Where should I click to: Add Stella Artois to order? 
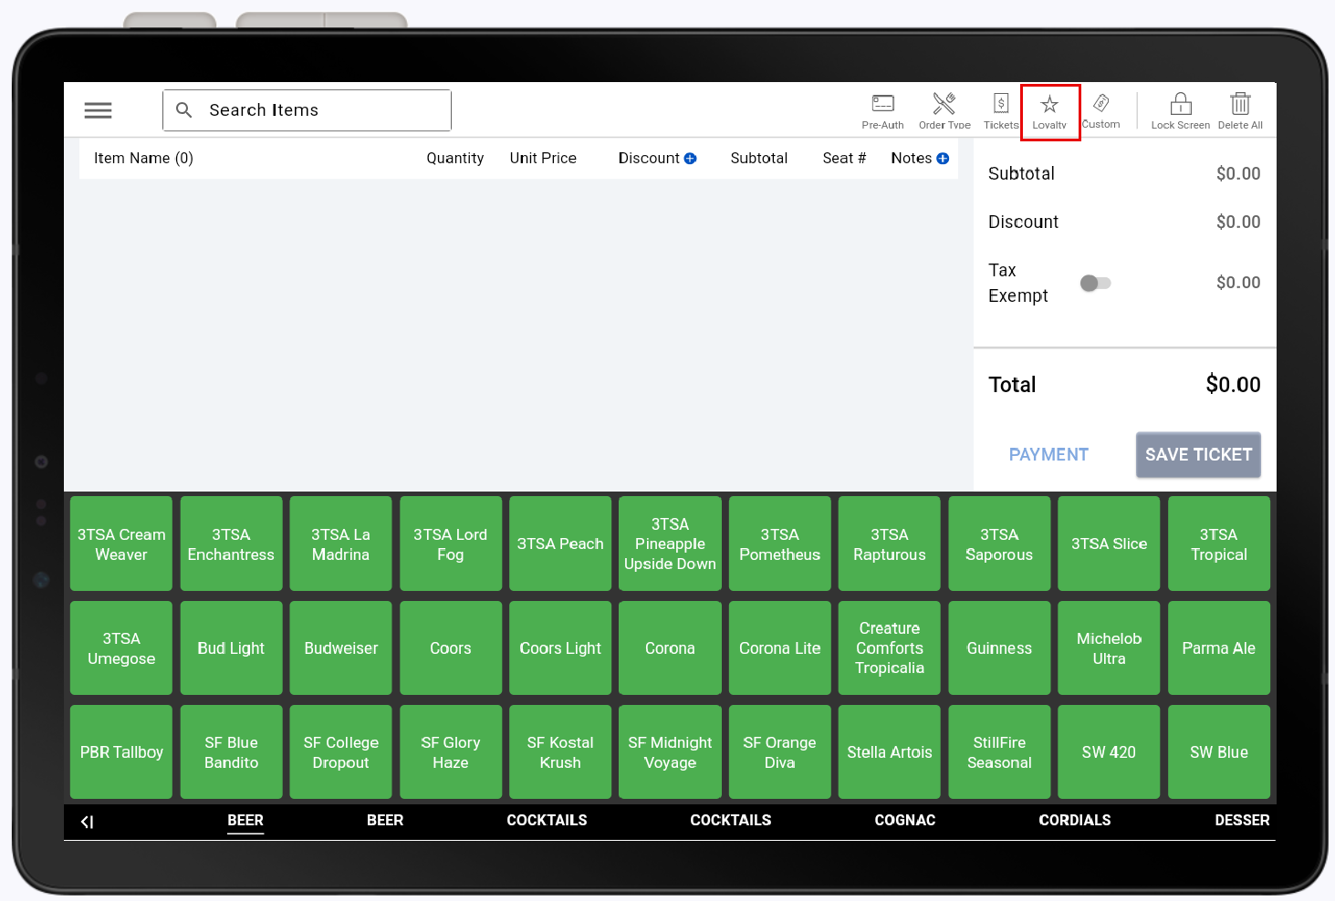coord(890,752)
